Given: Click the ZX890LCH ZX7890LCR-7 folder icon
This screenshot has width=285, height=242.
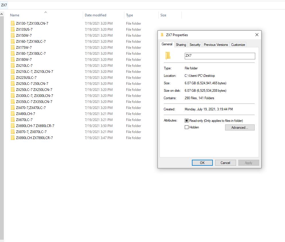Looking at the screenshot, I should (13, 138).
